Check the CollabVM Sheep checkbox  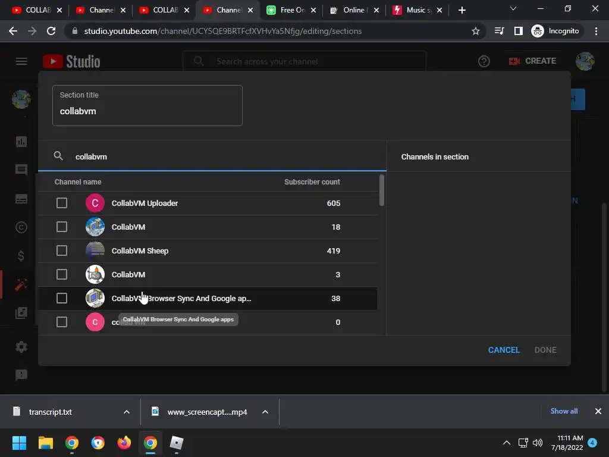(62, 251)
